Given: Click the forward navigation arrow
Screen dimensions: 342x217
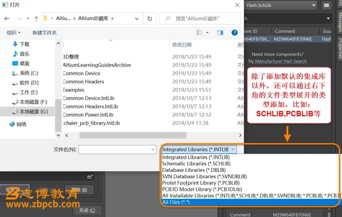Looking at the screenshot, I should point(19,19).
